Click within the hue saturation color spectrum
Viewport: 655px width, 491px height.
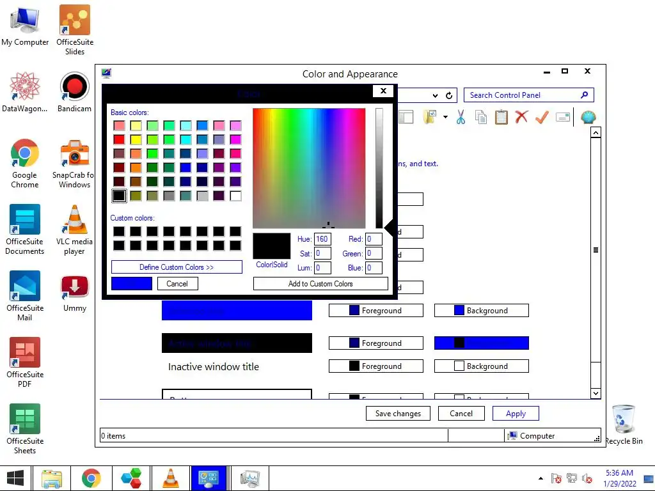pos(309,168)
